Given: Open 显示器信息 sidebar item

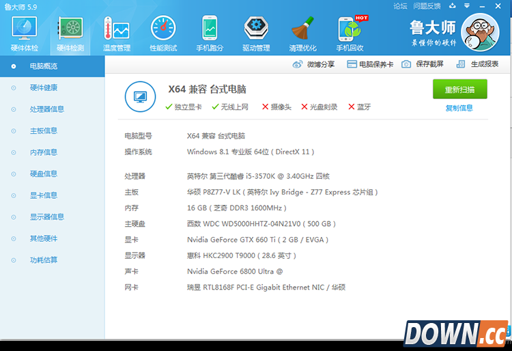Looking at the screenshot, I should coord(53,217).
